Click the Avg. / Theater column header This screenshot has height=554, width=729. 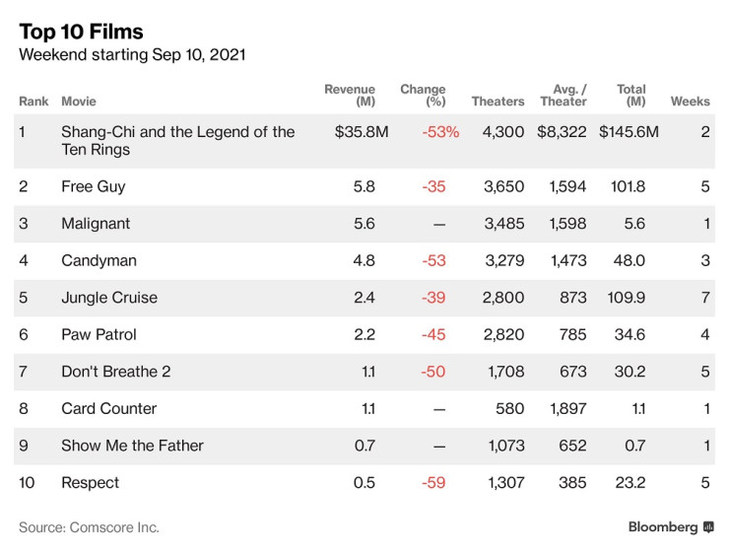point(563,96)
